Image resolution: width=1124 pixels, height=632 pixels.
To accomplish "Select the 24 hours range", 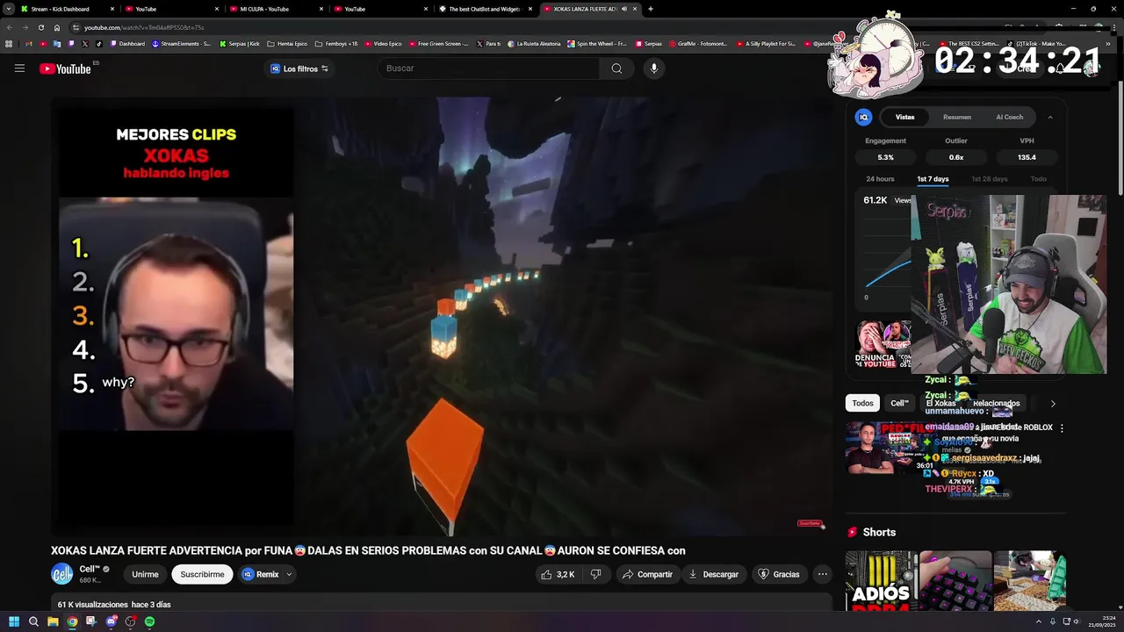I will tap(880, 179).
